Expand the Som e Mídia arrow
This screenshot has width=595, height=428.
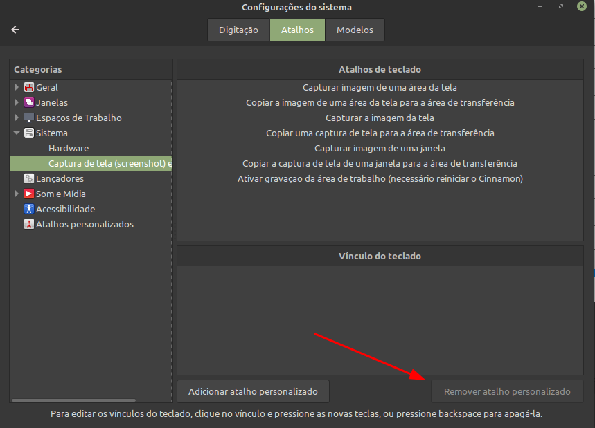pyautogui.click(x=17, y=194)
